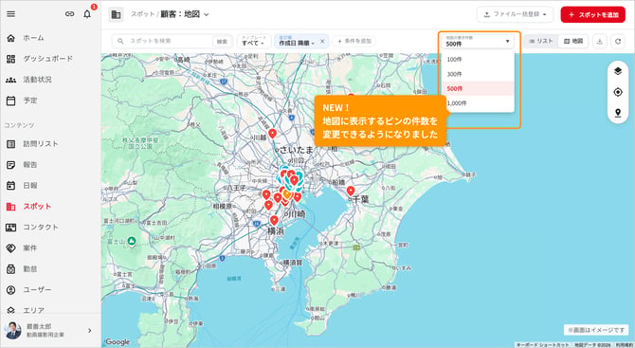Click キーボードショートカット at map bottom
The image size is (635, 348).
coord(542,345)
